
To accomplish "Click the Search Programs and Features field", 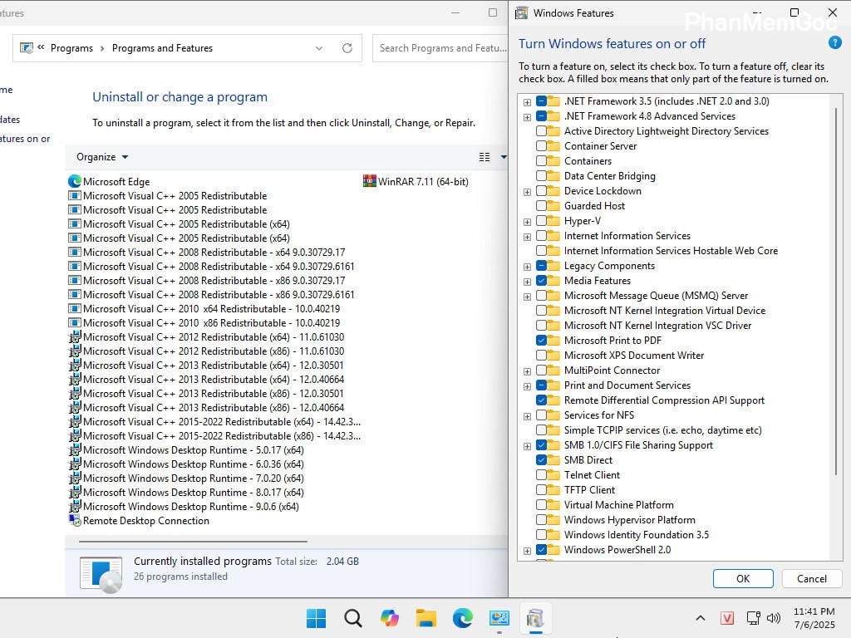I will click(440, 48).
